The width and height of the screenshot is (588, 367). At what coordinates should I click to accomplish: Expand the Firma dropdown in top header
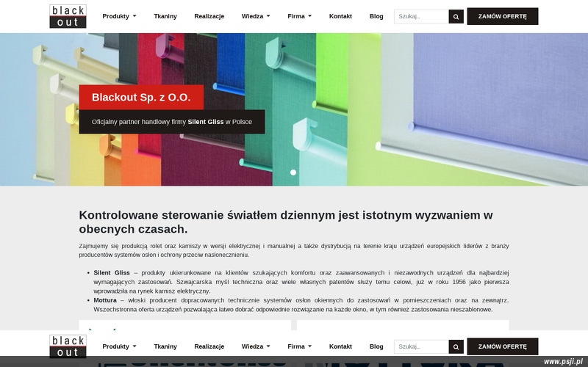[x=300, y=16]
